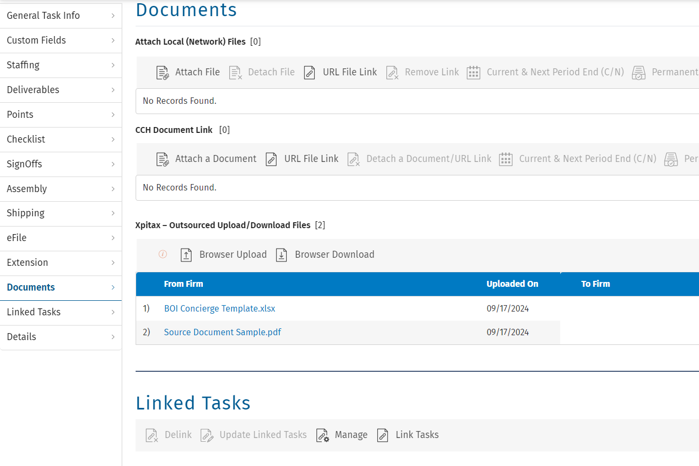Go to the Linked Tasks sidebar item
Screen dimensions: 699x466
(33, 312)
